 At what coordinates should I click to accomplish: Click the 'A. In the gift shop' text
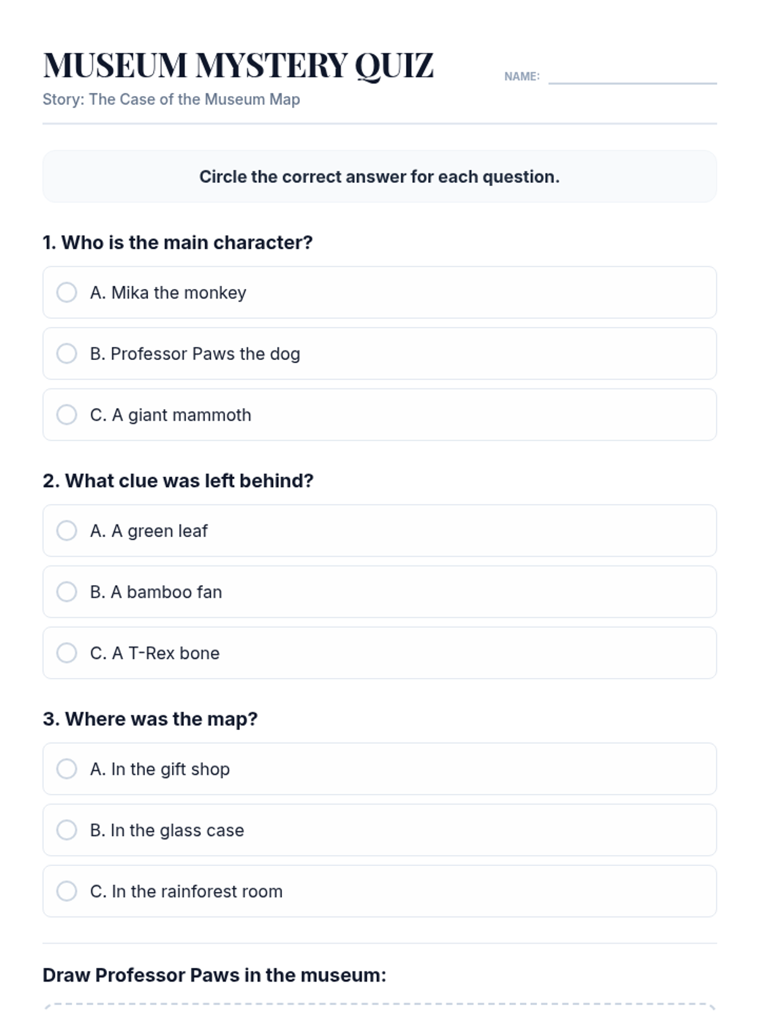click(160, 769)
